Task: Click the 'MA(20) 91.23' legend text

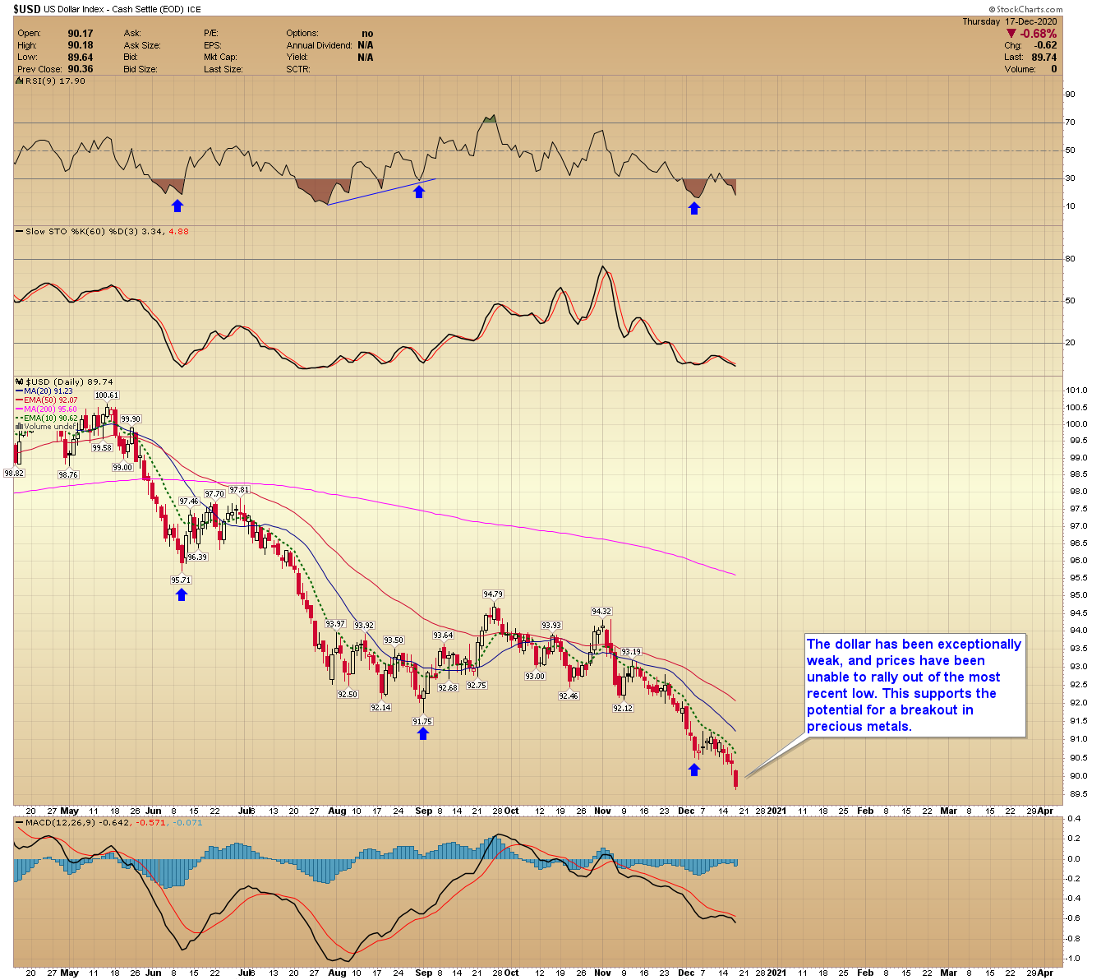Action: pyautogui.click(x=48, y=391)
